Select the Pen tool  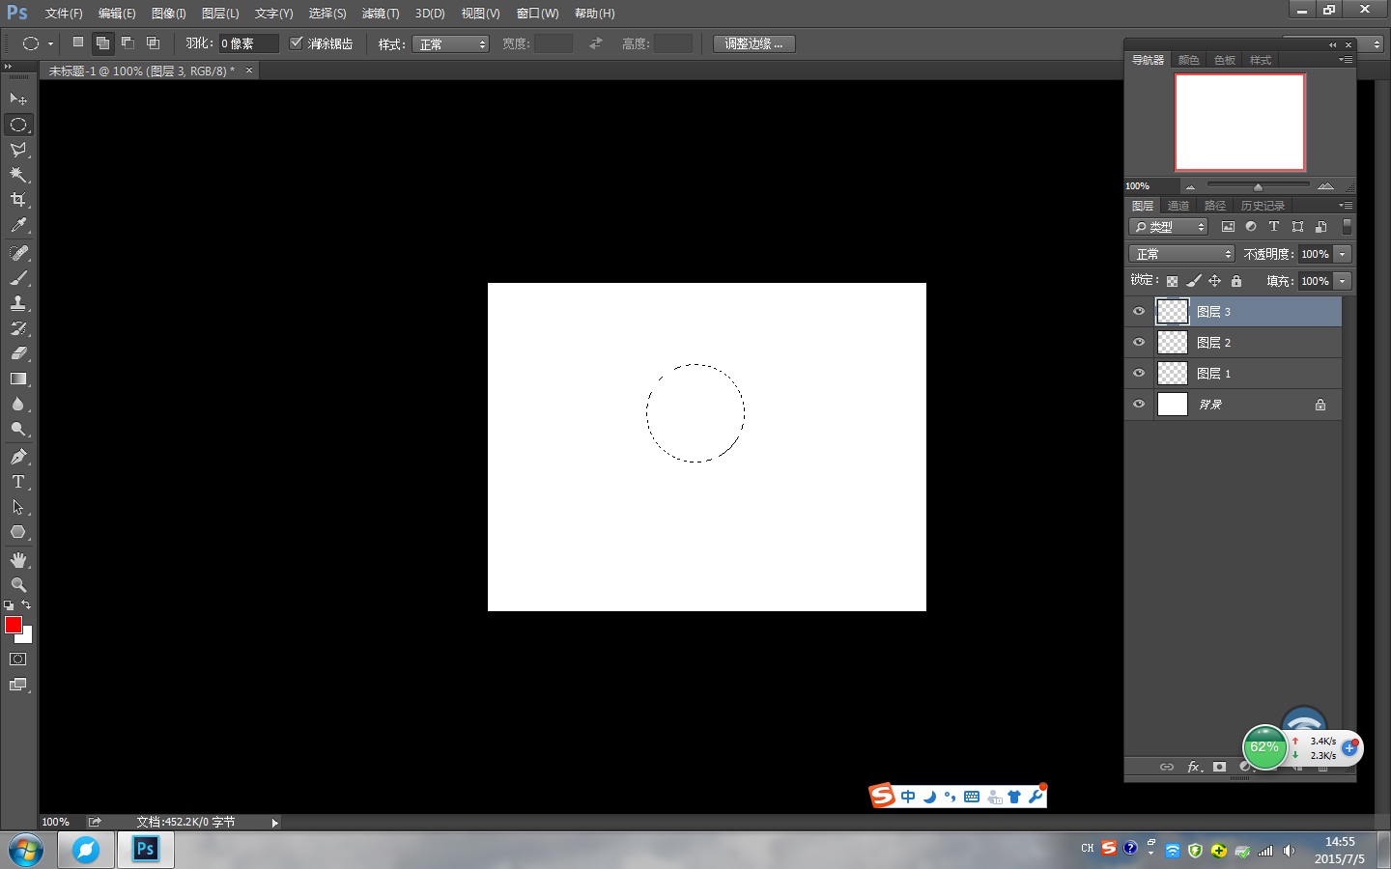18,457
